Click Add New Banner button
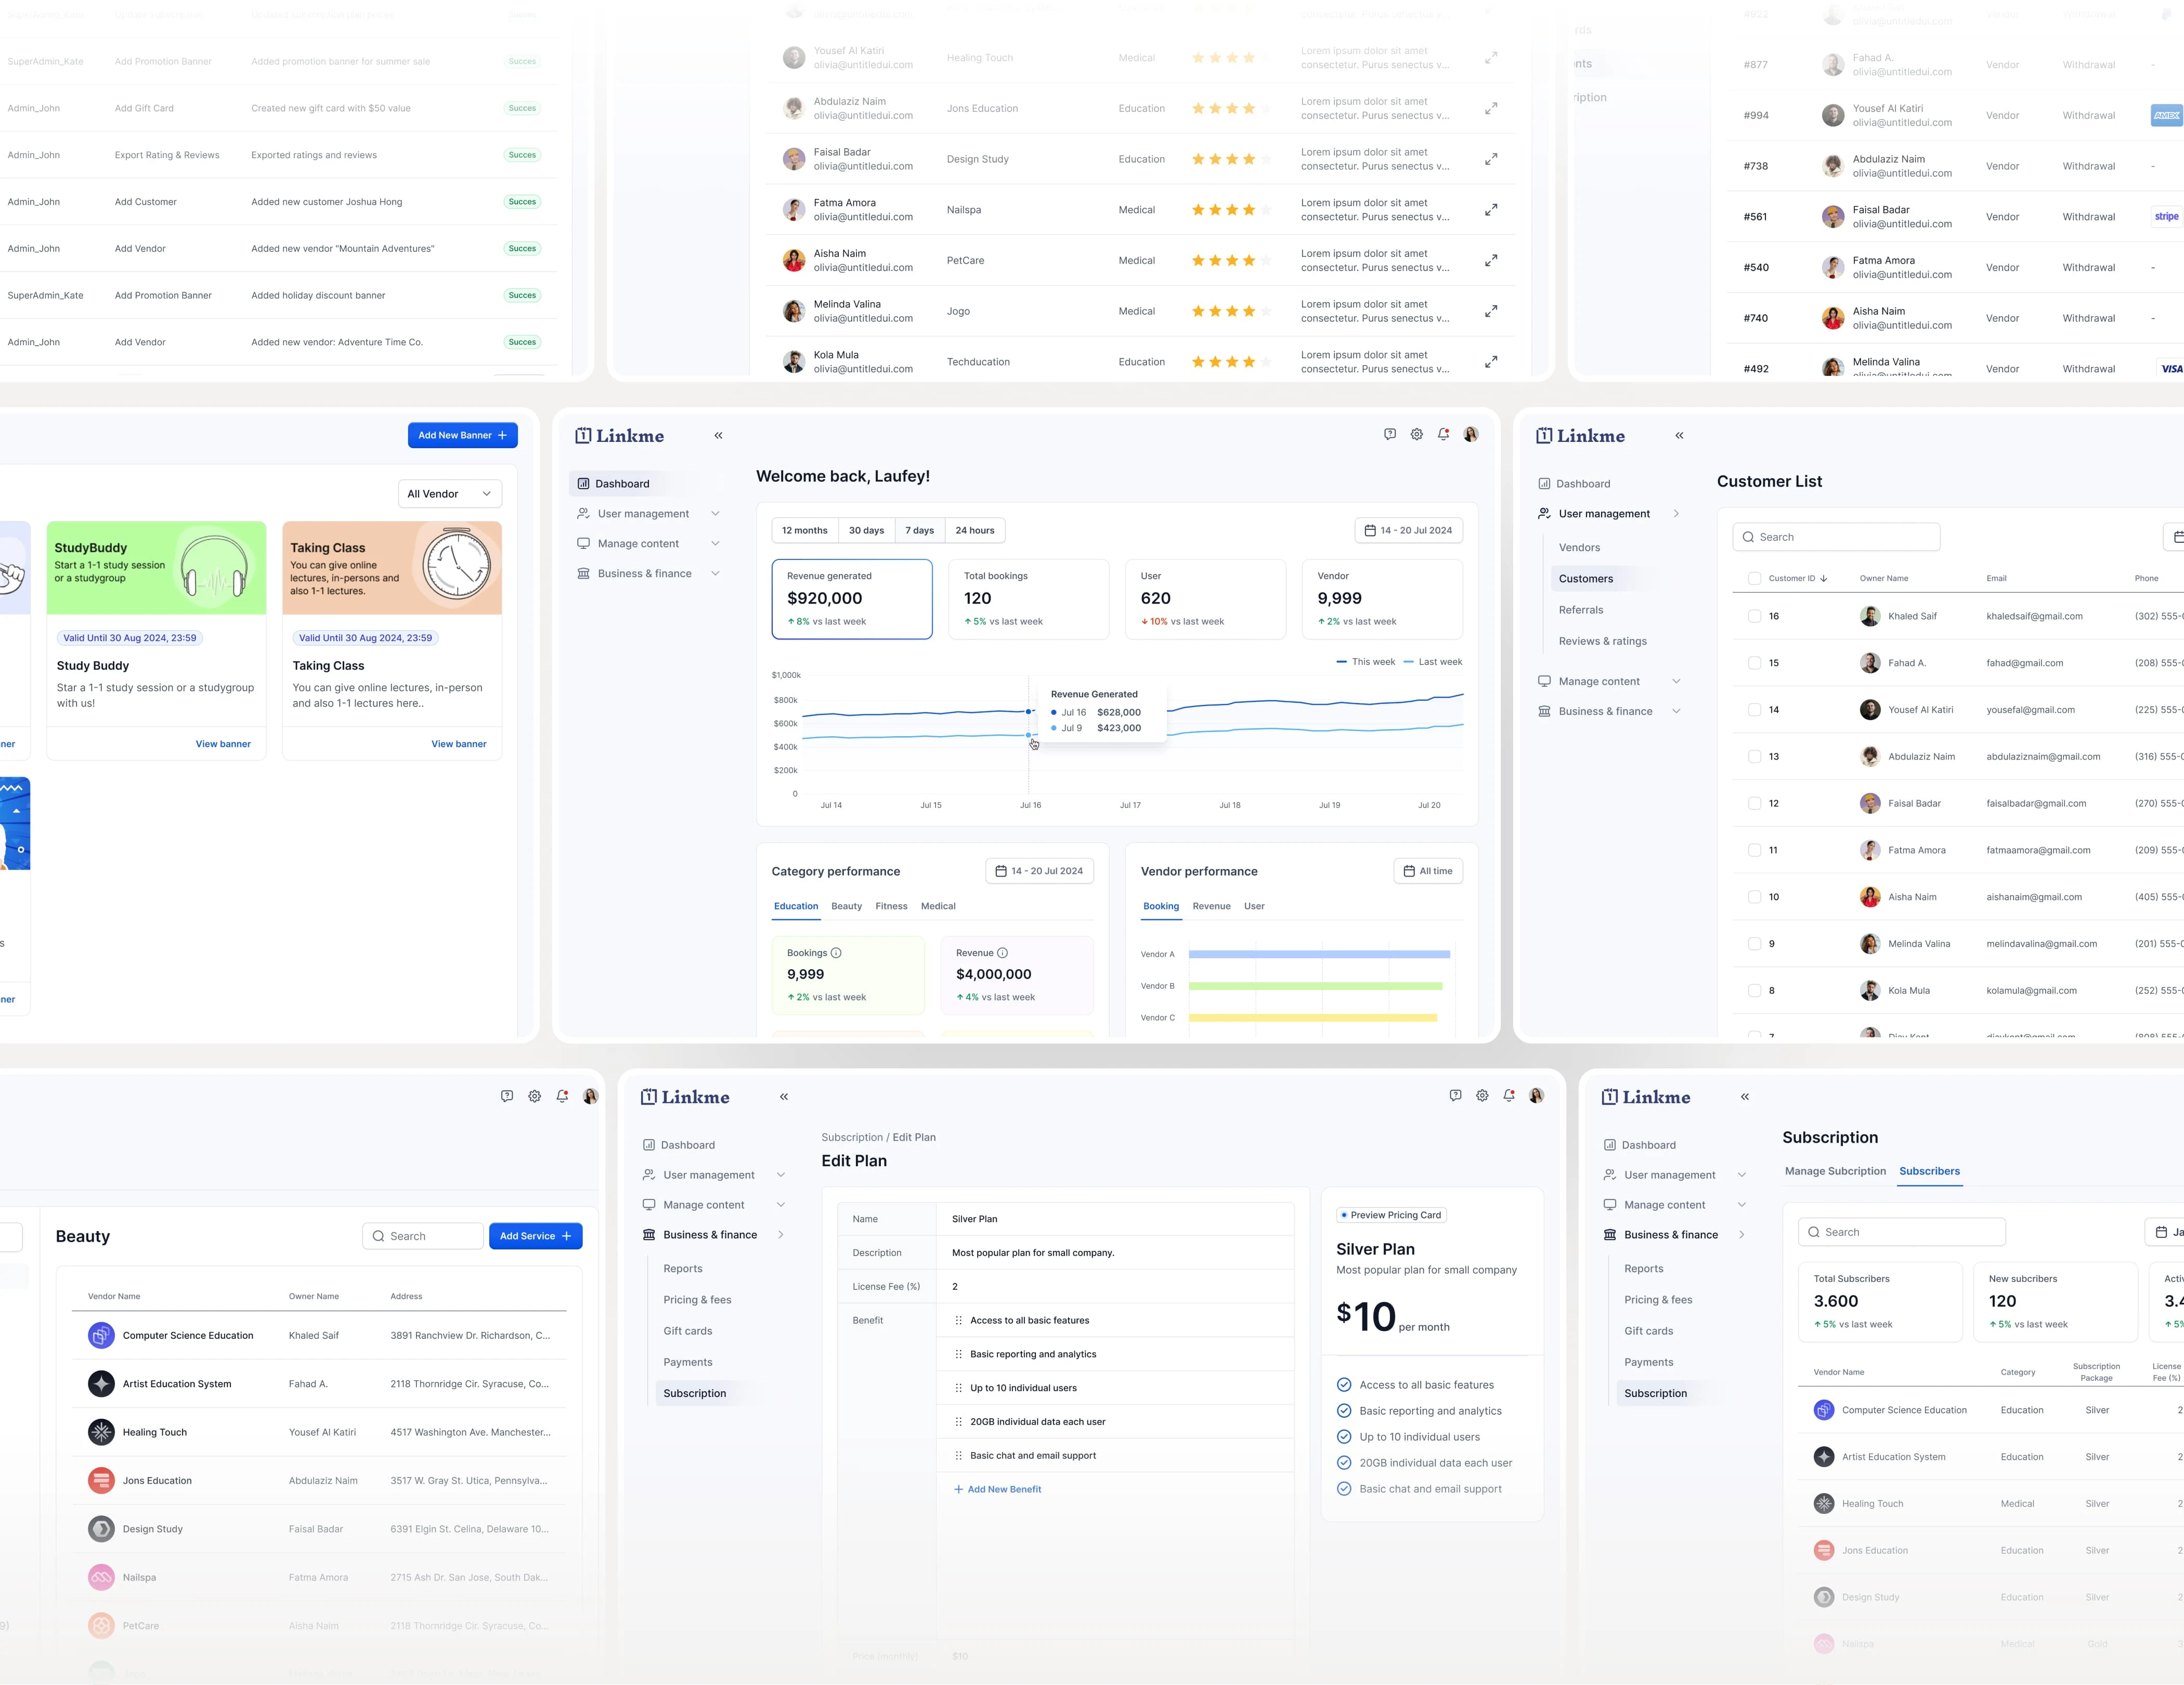Image resolution: width=2184 pixels, height=1685 pixels. click(463, 435)
